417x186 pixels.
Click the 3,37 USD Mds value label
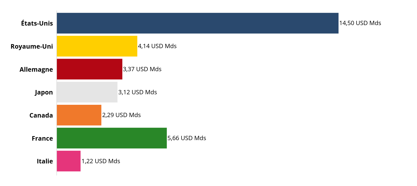pyautogui.click(x=142, y=69)
